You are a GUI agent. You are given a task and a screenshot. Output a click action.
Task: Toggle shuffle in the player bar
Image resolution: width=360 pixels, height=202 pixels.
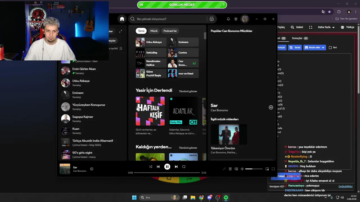150,167
